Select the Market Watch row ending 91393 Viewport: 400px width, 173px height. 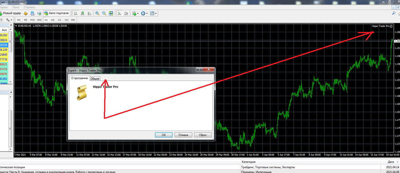(4, 35)
